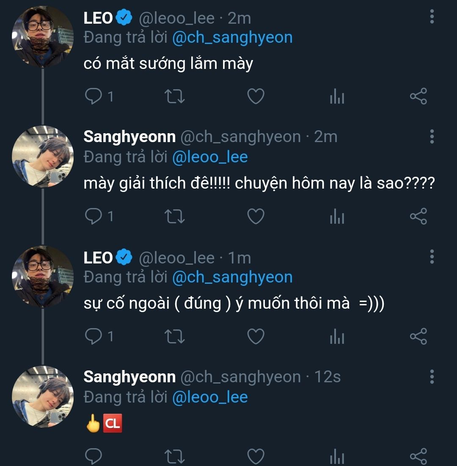Viewport: 457px width, 466px height.
Task: Like LEO's first tweet
Action: click(256, 97)
